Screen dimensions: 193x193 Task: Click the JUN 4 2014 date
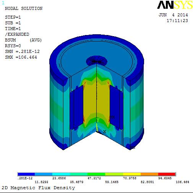(173, 15)
